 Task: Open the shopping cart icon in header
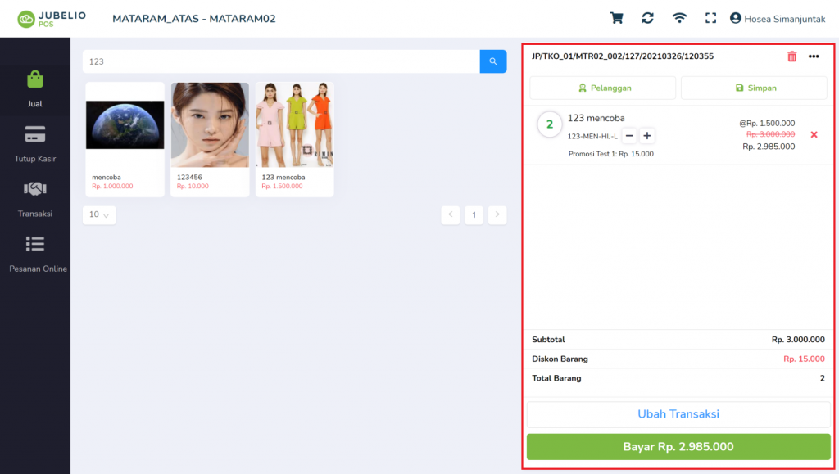coord(616,18)
